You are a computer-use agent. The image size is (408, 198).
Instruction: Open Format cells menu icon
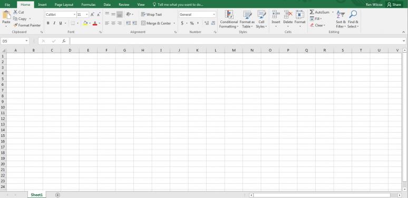pyautogui.click(x=300, y=15)
